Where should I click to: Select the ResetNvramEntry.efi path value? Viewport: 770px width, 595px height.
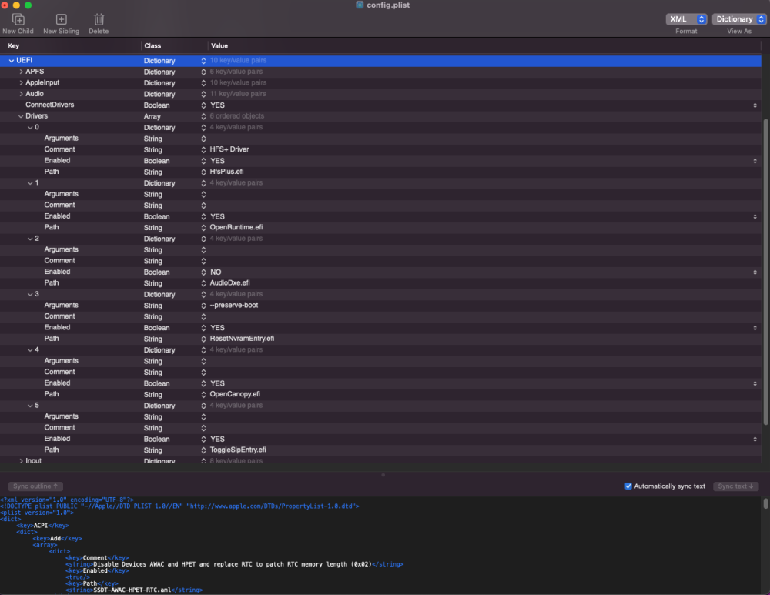point(242,339)
